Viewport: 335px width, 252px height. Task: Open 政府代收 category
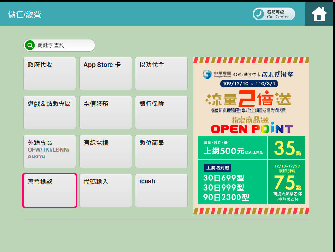click(x=49, y=73)
